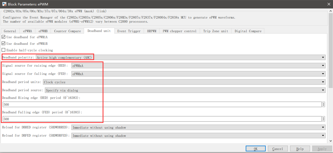333x153 pixels.
Task: Click the 'Deadband Rising edge (RED) period' label
Action: tap(41, 98)
